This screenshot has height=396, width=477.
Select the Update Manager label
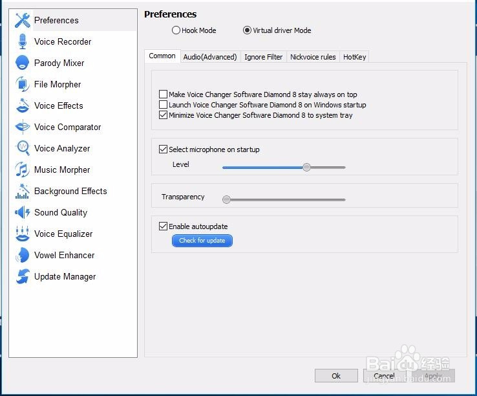(65, 276)
